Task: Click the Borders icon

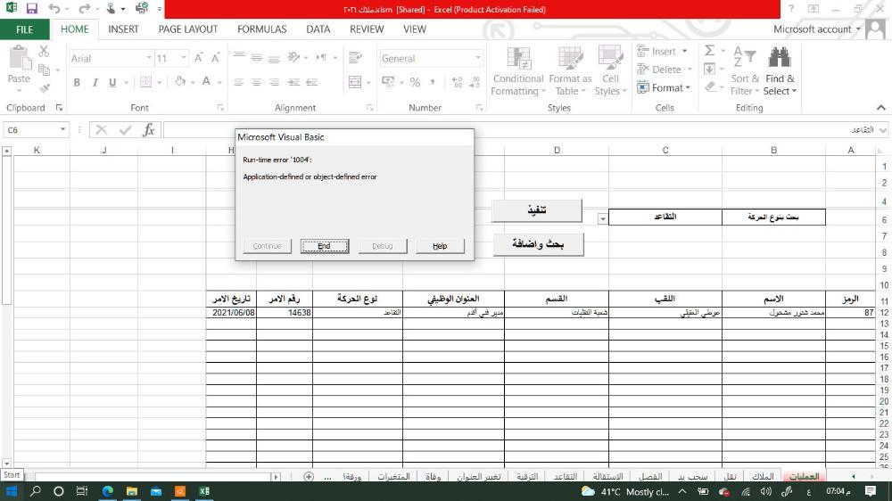Action: 146,82
